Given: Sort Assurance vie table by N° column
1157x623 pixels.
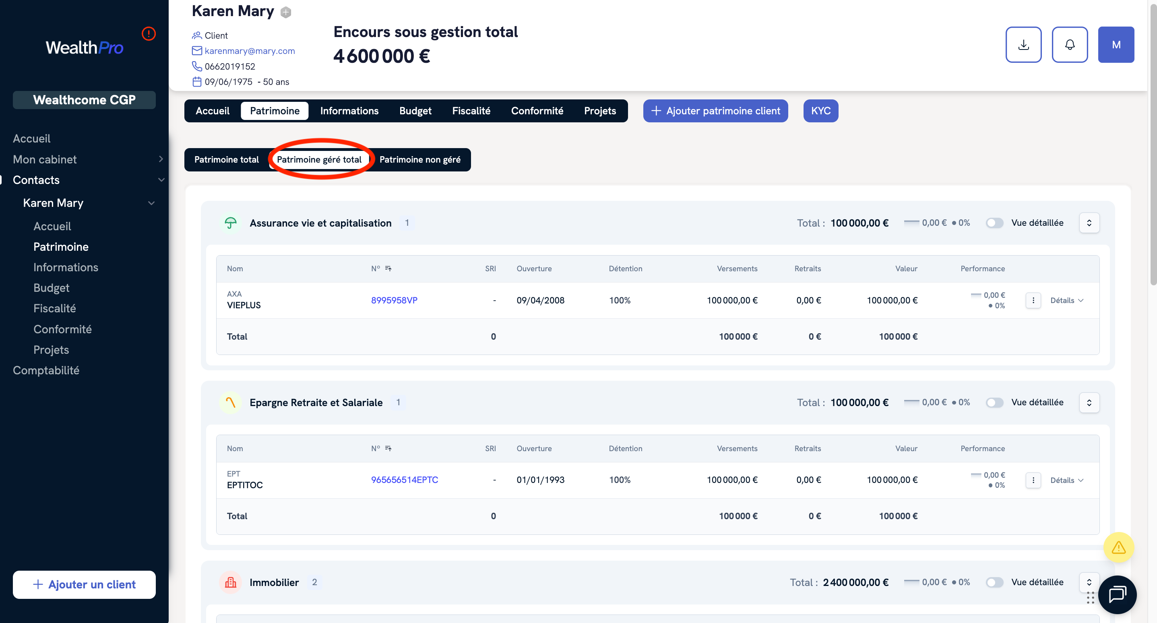Looking at the screenshot, I should (388, 268).
